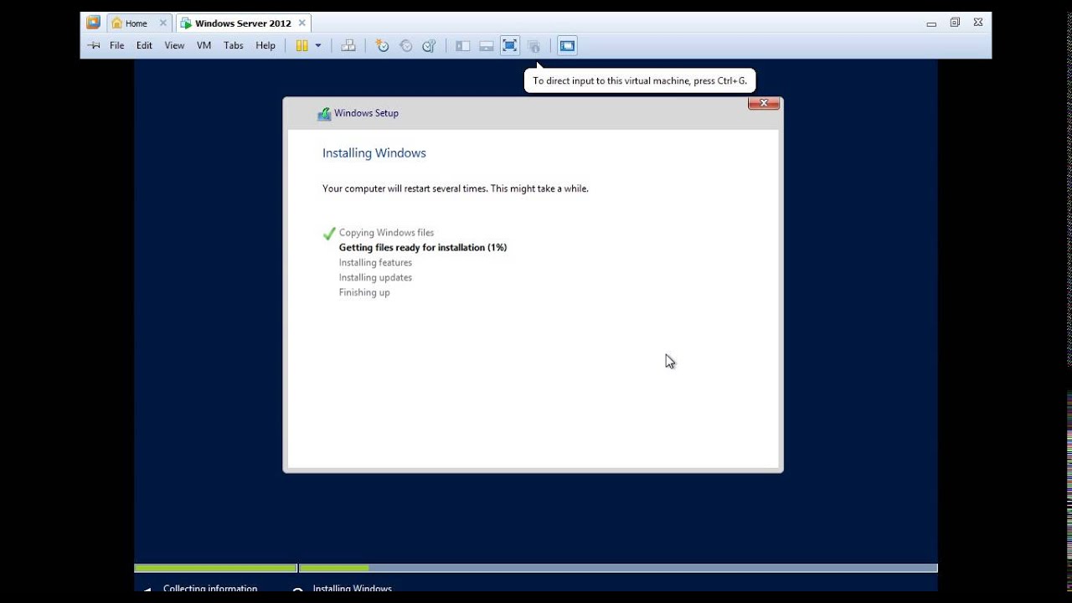This screenshot has width=1072, height=603.
Task: Click Send Ctrl+Alt+Del toolbar icon
Action: 348,45
